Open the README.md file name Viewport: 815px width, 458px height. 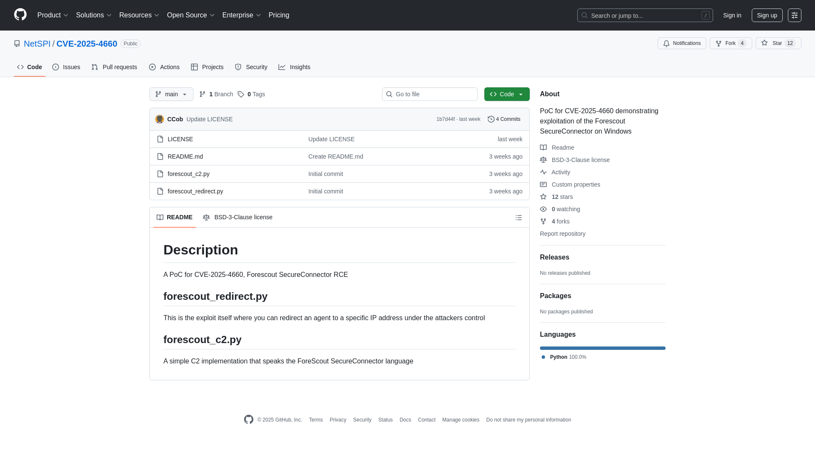coord(185,156)
